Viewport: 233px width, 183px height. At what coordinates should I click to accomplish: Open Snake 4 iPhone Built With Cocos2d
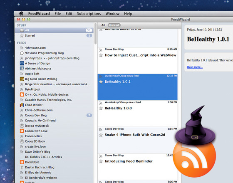tap(137, 140)
